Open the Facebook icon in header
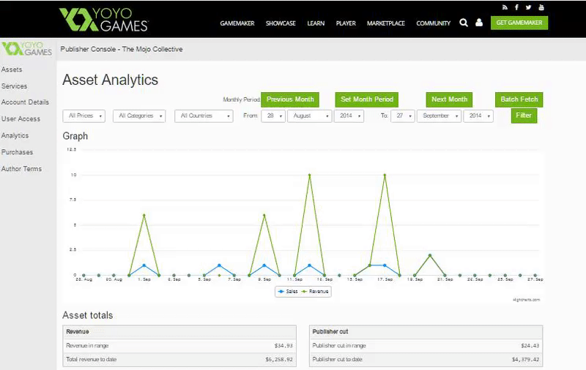Screen dimensions: 586x370 click(516, 7)
